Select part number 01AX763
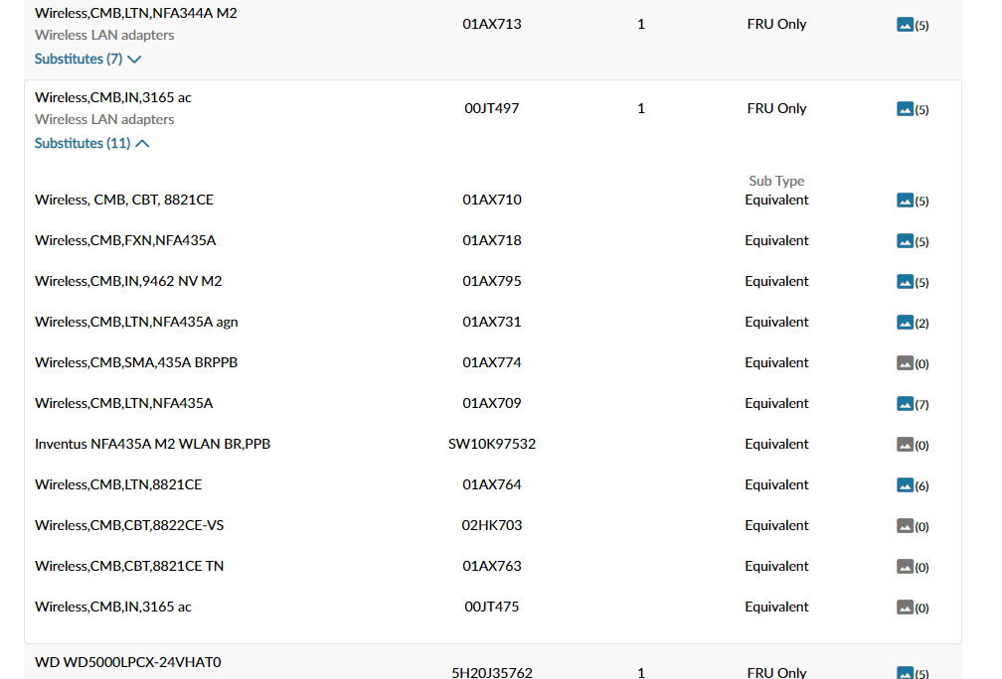The width and height of the screenshot is (1002, 679). click(491, 566)
